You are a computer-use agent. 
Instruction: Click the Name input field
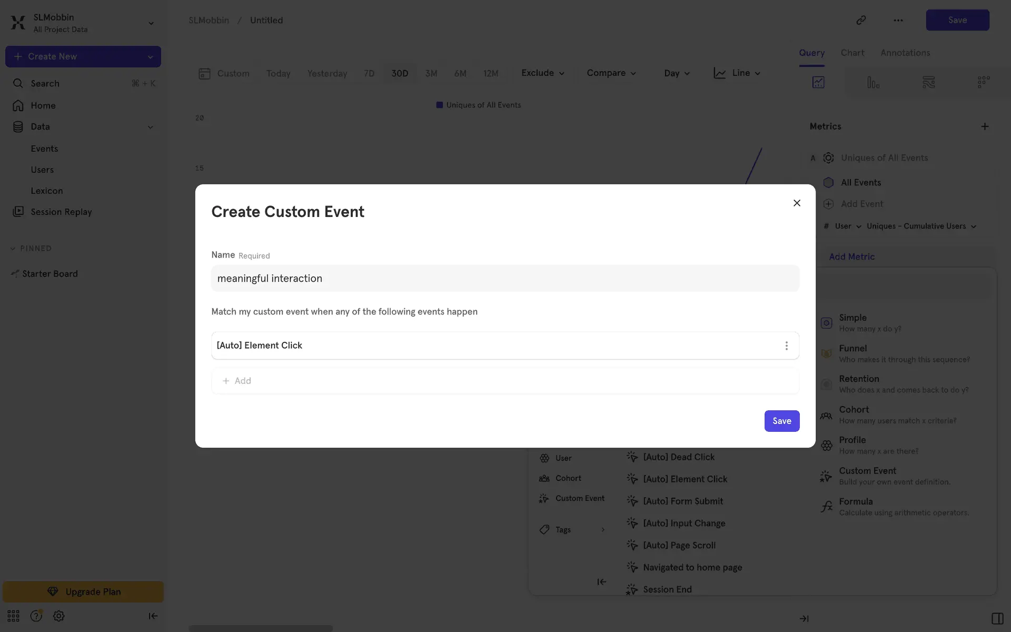(504, 278)
